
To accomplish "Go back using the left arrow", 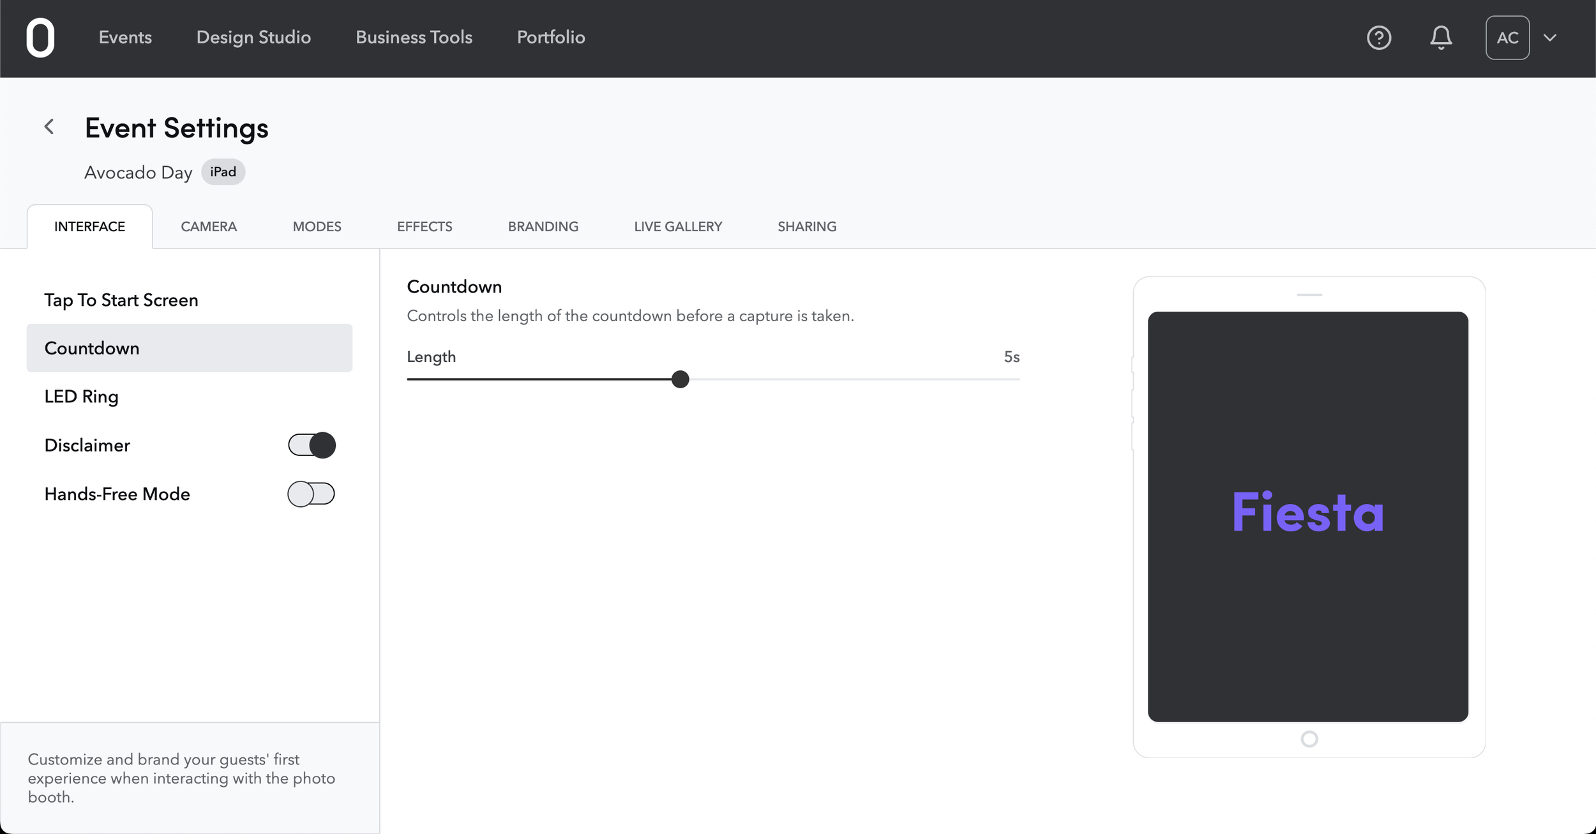I will 49,126.
